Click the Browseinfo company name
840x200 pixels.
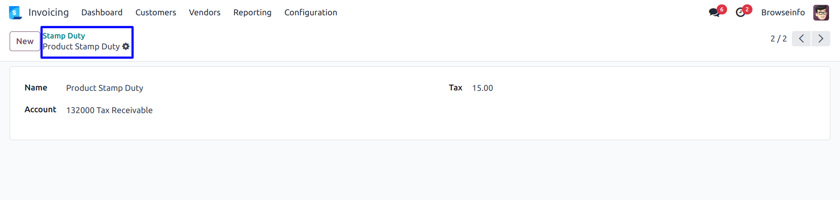(783, 13)
